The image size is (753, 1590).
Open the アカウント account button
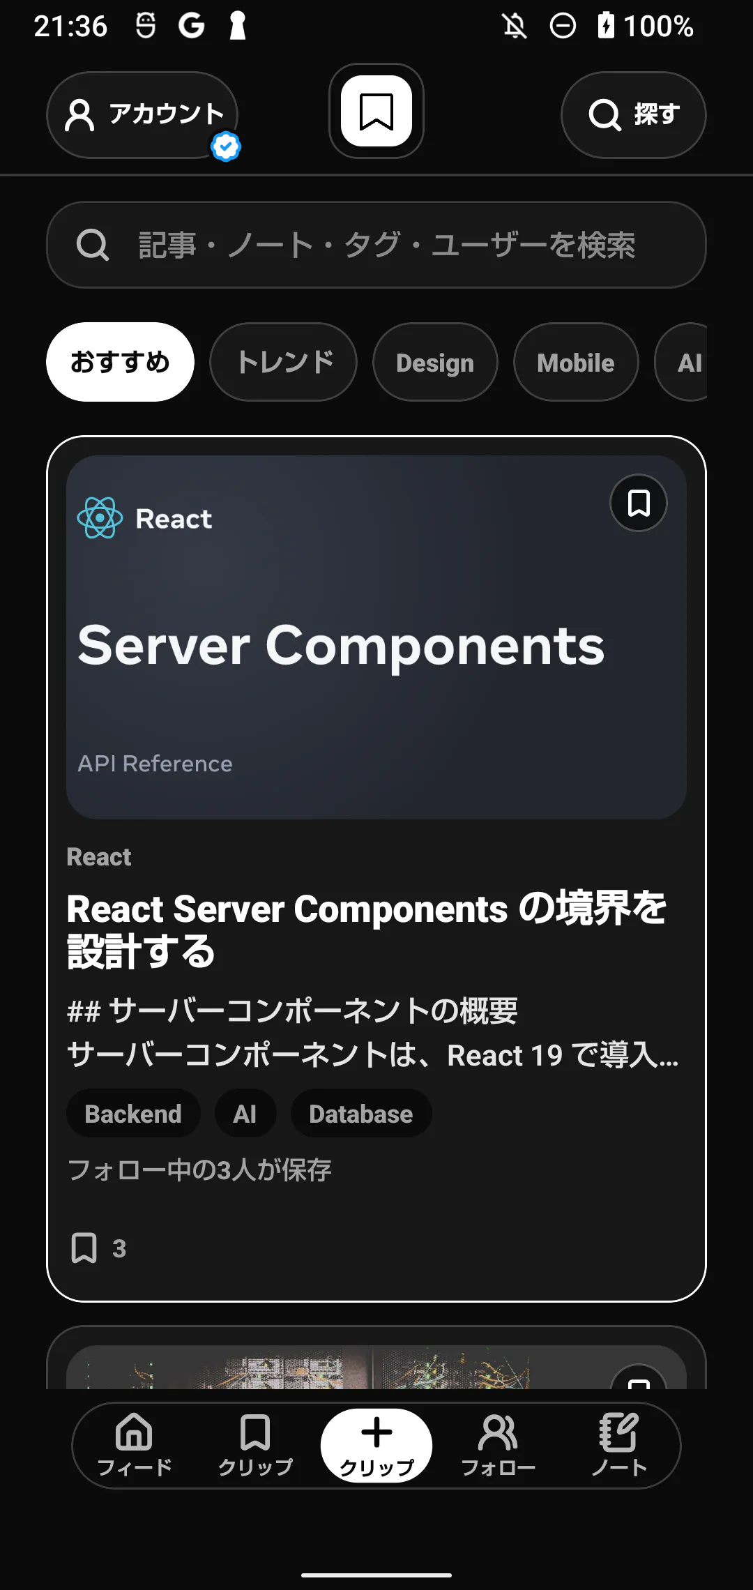[x=142, y=115]
